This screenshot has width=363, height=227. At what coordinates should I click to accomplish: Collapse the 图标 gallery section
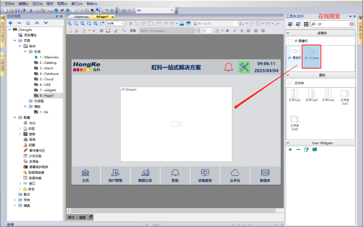[288, 75]
